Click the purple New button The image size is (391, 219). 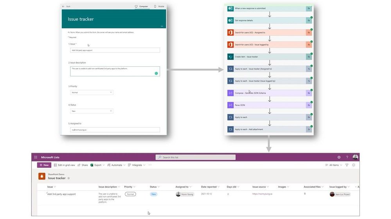pos(44,165)
